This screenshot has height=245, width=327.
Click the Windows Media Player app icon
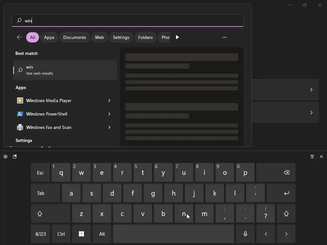[x=20, y=100]
